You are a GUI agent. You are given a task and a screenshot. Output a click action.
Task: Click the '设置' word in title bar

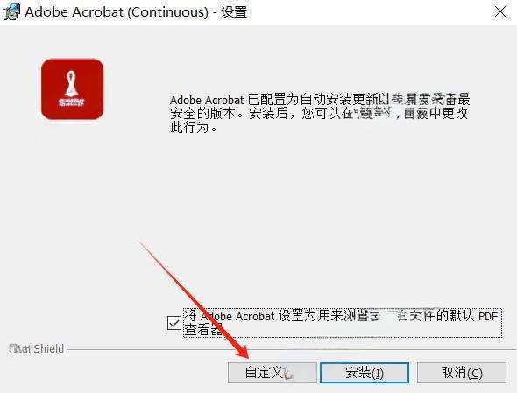click(x=234, y=12)
